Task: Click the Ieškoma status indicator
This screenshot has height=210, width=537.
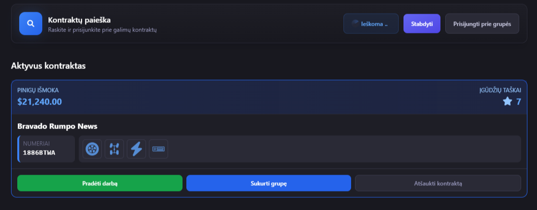Action: [371, 24]
